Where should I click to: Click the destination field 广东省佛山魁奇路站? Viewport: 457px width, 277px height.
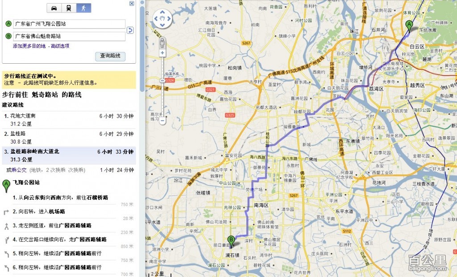click(69, 36)
